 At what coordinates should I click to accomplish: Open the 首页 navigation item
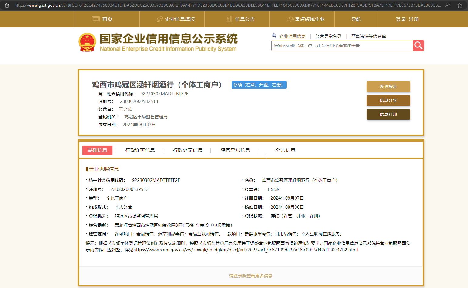click(x=107, y=19)
